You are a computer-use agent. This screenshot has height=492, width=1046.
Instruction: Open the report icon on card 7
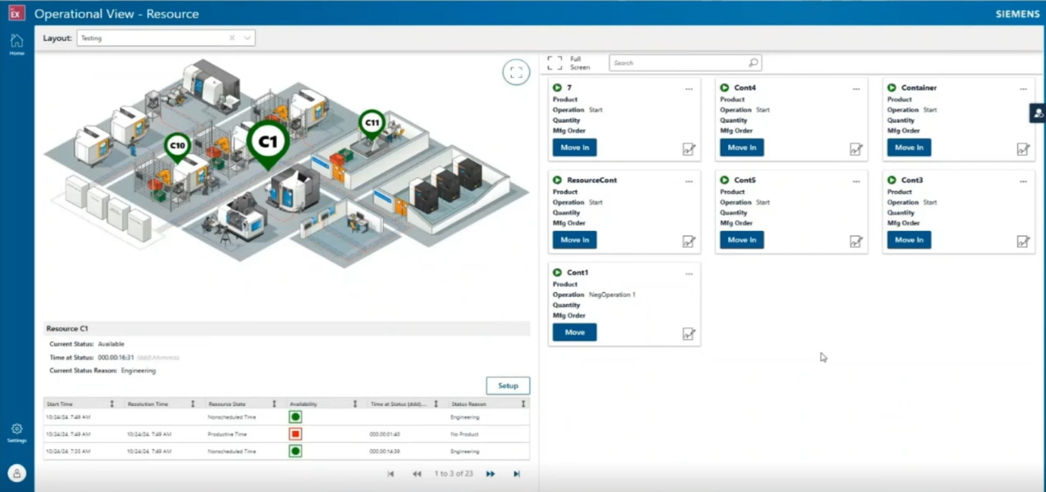tap(690, 150)
